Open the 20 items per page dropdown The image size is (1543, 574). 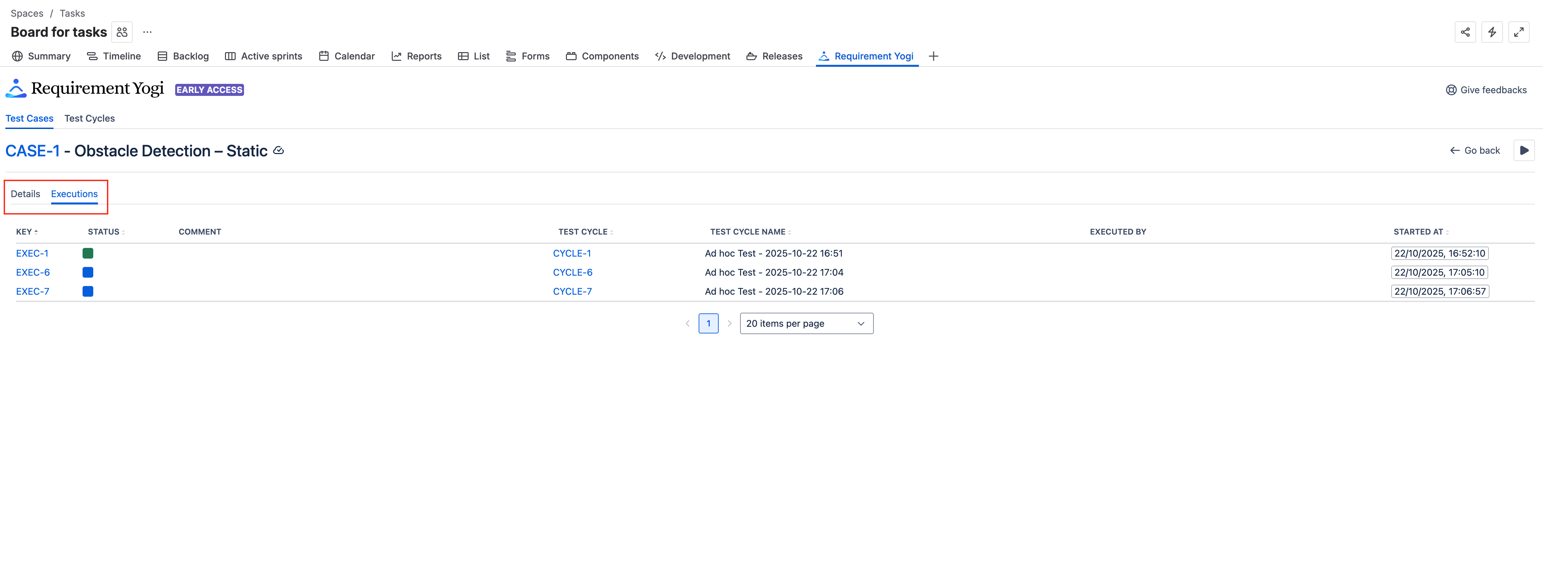pos(806,323)
